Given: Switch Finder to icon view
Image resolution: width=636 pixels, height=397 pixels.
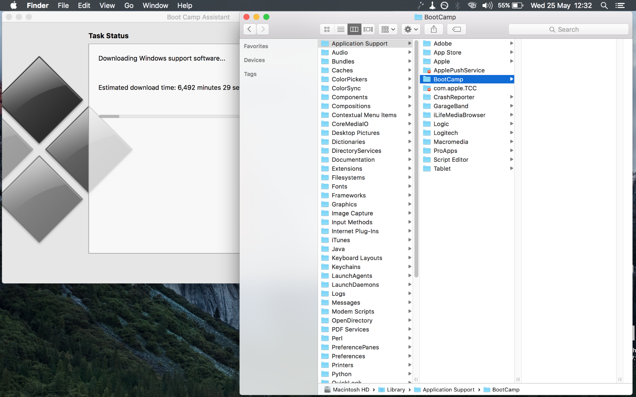Looking at the screenshot, I should pyautogui.click(x=327, y=29).
